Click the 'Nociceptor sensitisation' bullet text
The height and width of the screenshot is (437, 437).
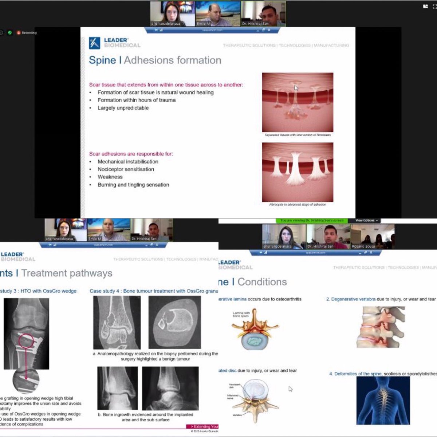pos(126,169)
